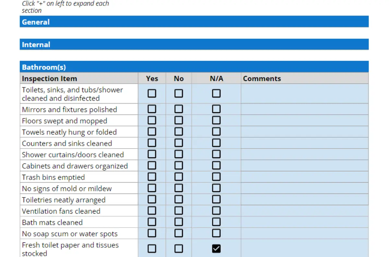Image resolution: width=389 pixels, height=257 pixels.
Task: Check Yes for No signs of mold
Action: pyautogui.click(x=152, y=188)
